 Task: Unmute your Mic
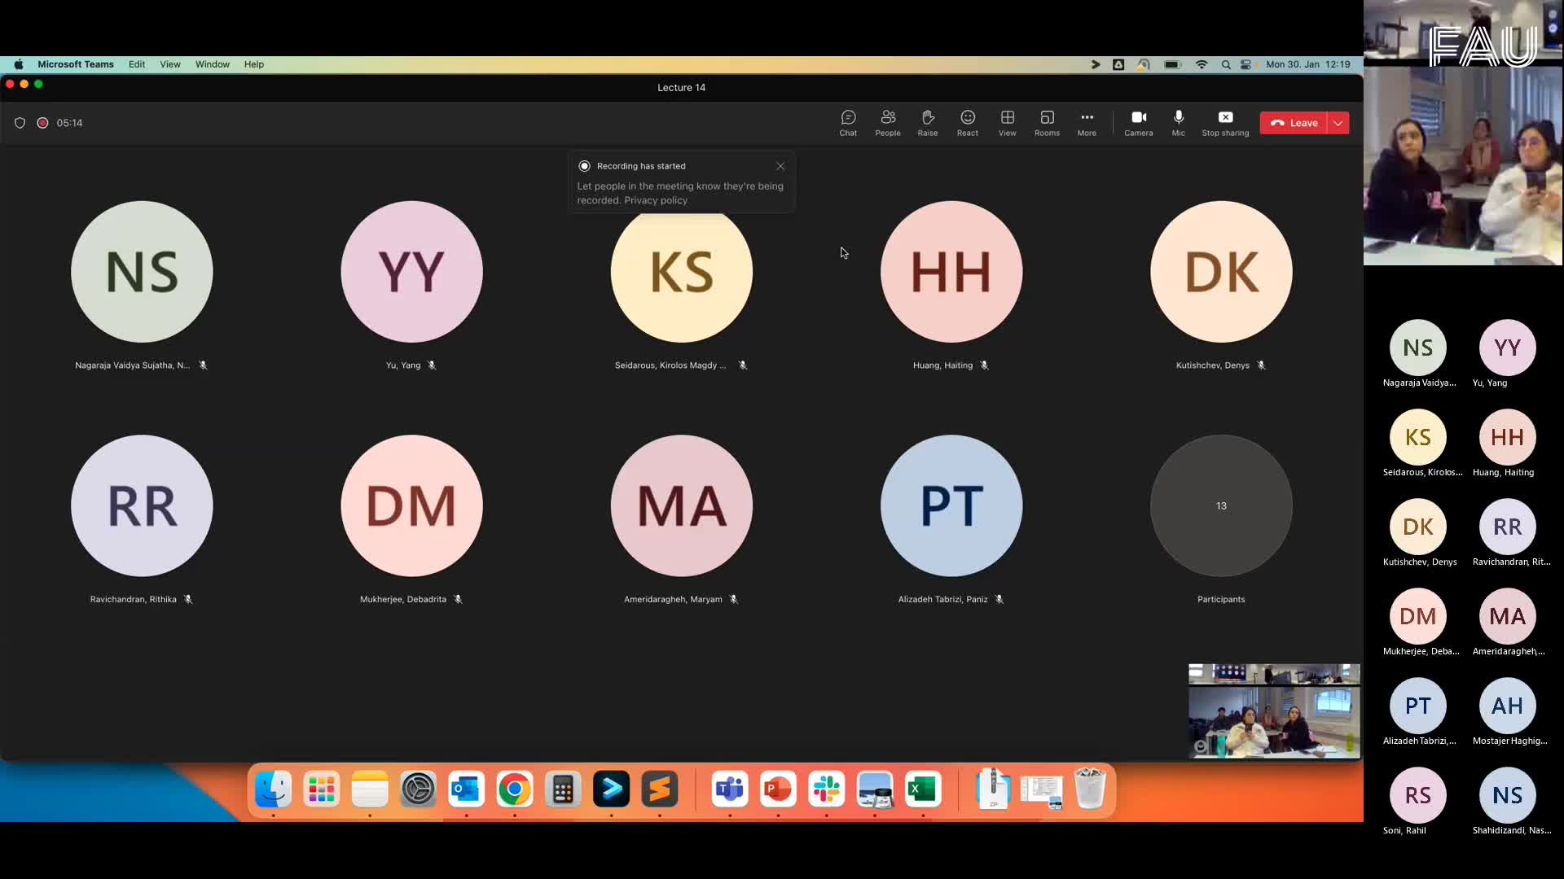click(1178, 122)
